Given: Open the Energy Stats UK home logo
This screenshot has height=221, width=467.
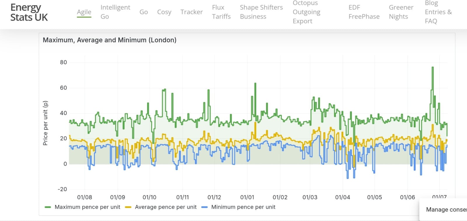Looking at the screenshot, I should (29, 13).
